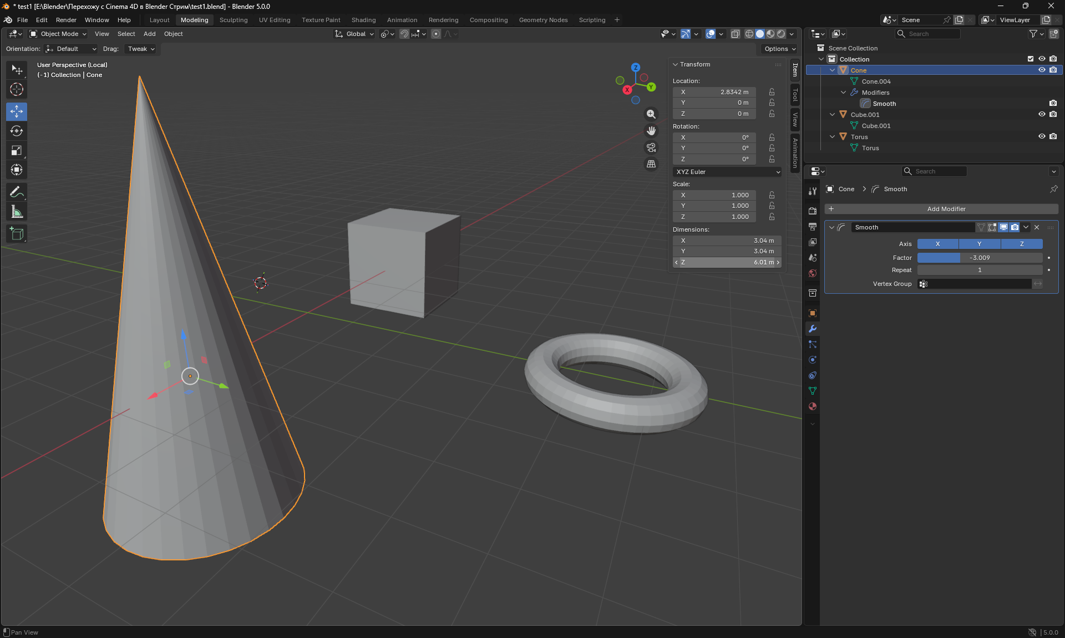Click the Add Modifier button
The image size is (1065, 638).
946,209
